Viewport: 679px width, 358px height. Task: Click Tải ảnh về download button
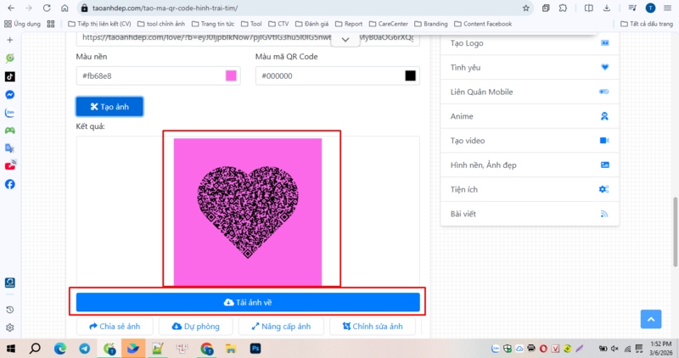(x=248, y=302)
